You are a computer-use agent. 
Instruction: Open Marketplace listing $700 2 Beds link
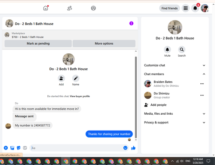pos(28,37)
